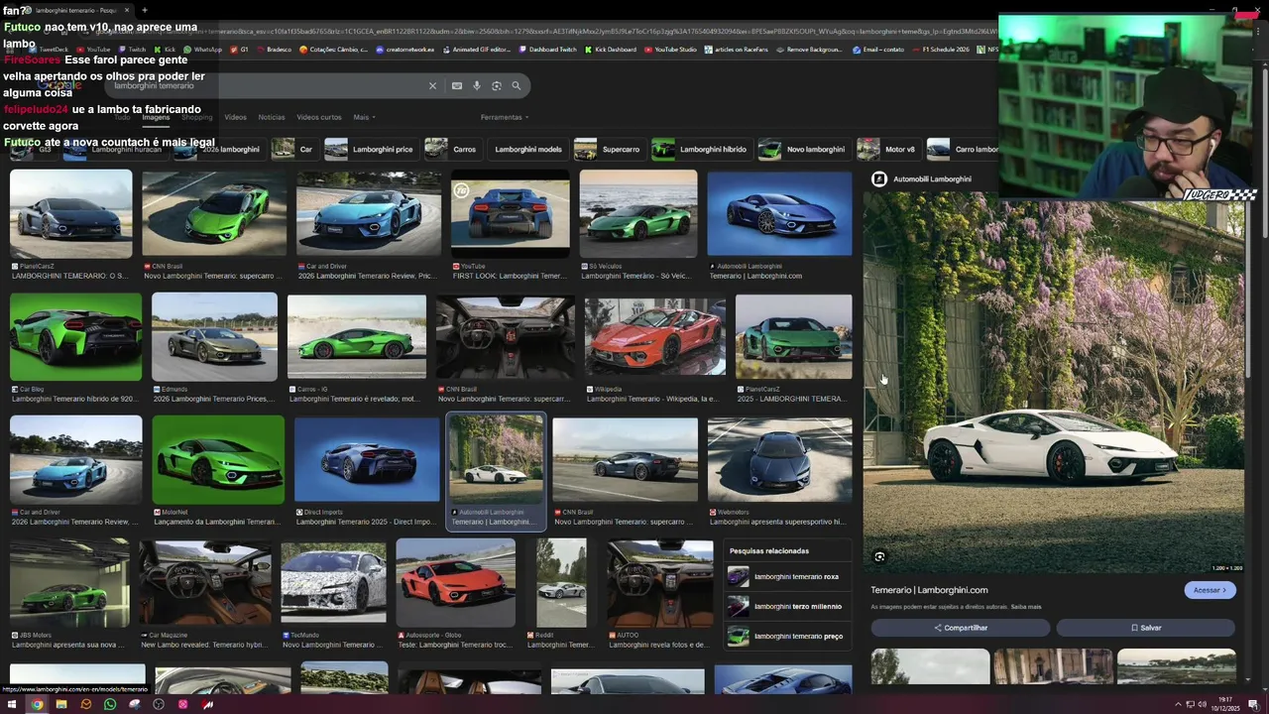Select related search lamborghini terzo millennio
The width and height of the screenshot is (1269, 714).
click(785, 606)
